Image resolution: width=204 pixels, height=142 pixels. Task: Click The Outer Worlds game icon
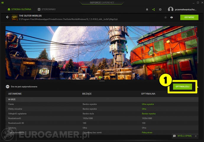15,17
